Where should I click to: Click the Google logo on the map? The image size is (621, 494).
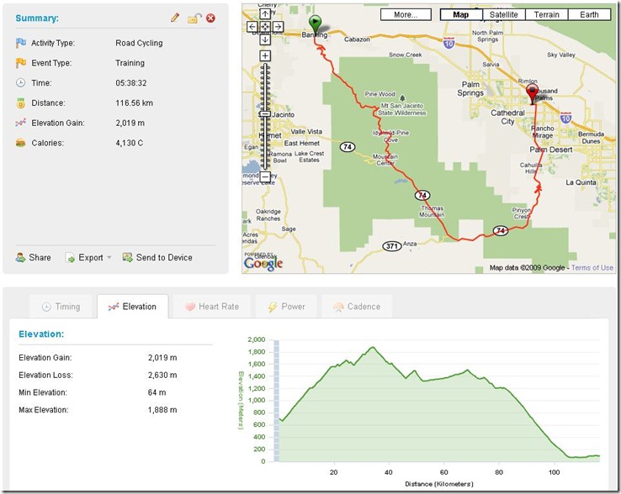263,263
